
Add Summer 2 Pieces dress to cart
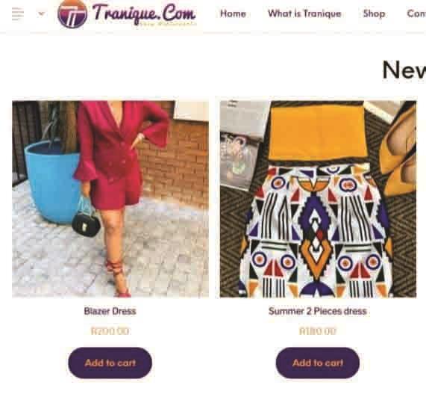pos(318,363)
